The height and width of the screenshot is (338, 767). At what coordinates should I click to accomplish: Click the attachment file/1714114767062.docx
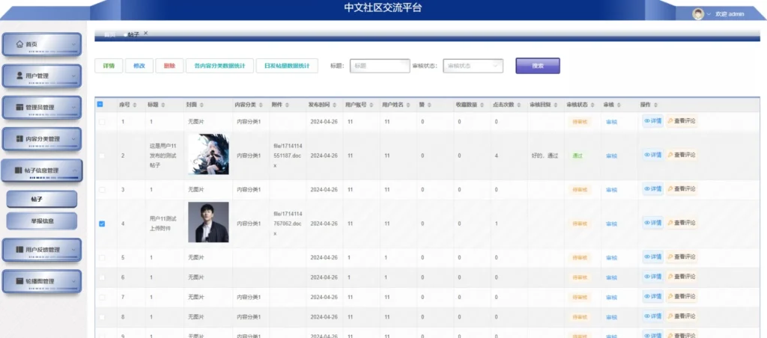coord(288,224)
